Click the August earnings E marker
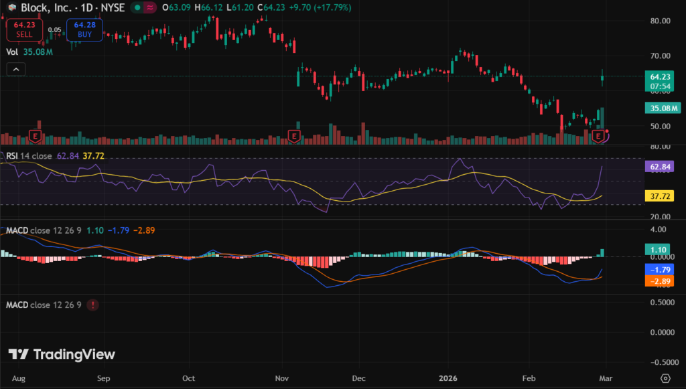This screenshot has width=686, height=389. [x=35, y=136]
